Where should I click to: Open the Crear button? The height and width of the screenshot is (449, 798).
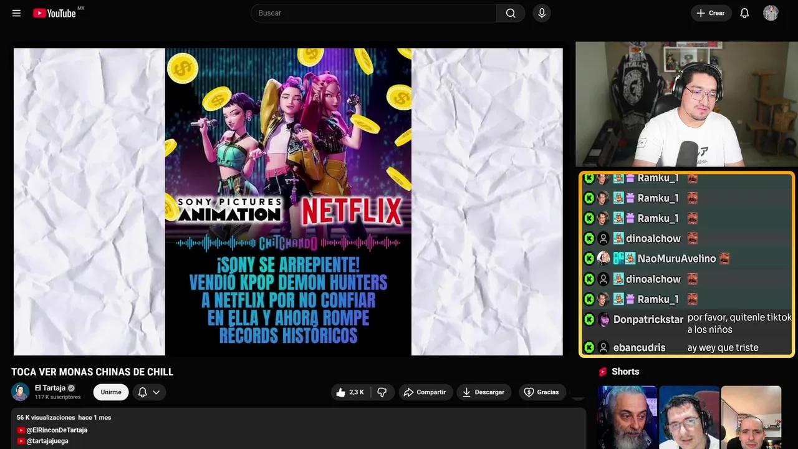click(711, 13)
